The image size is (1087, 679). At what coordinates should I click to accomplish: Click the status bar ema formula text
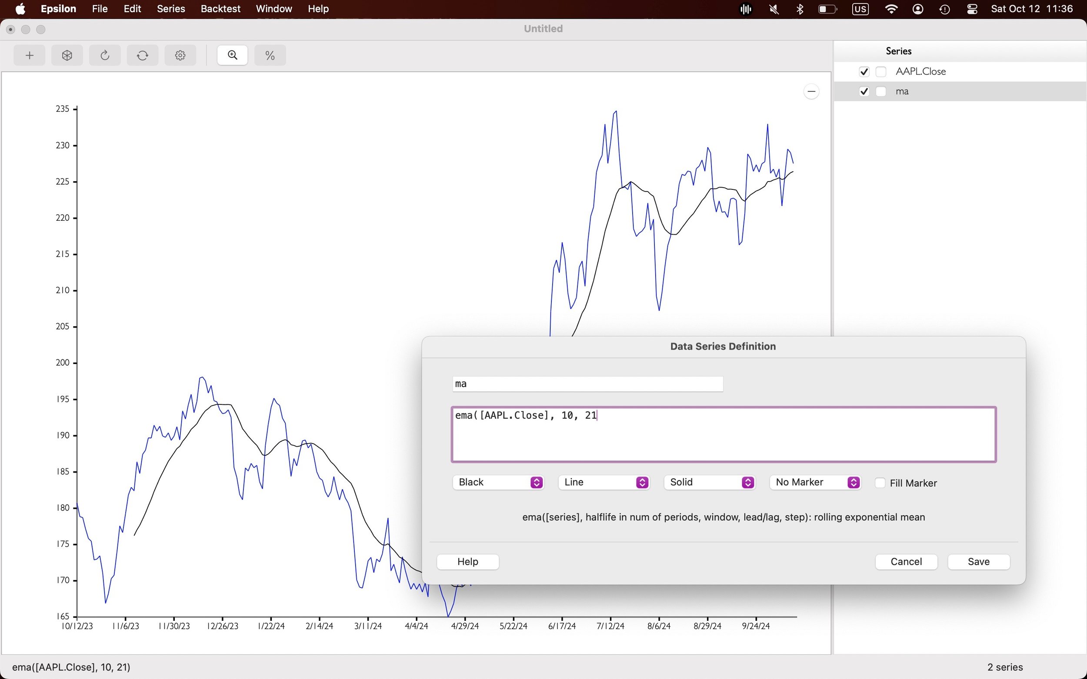[71, 667]
